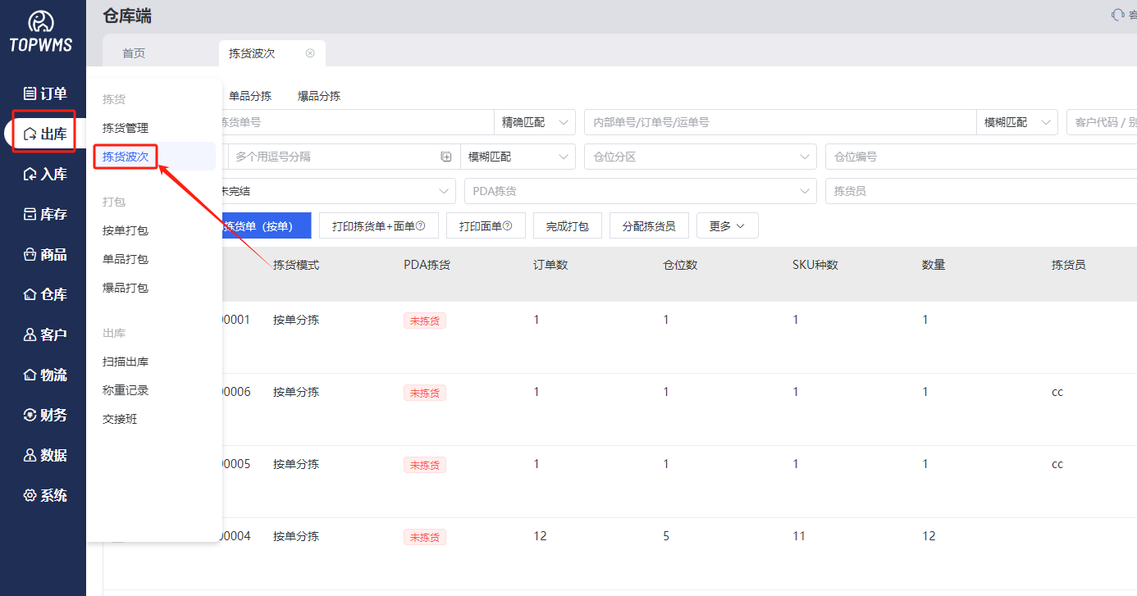1137x596 pixels.
Task: Open 爆品打包 menu entry
Action: [126, 288]
